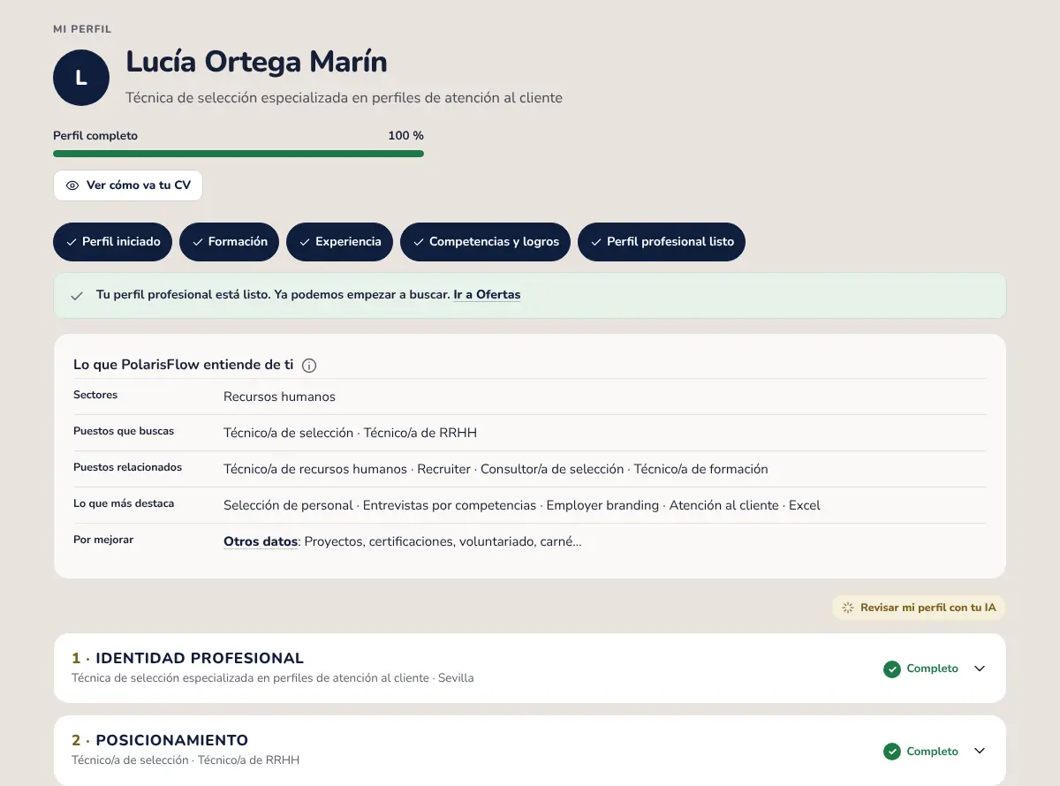Click the 'Revisar mi perfil con tu IA' button
Image resolution: width=1060 pixels, height=786 pixels.
[919, 608]
